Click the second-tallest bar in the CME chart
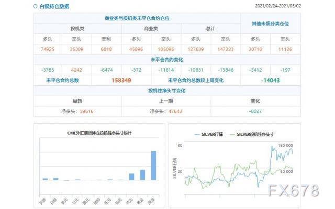The image size is (335, 209). 142,175
